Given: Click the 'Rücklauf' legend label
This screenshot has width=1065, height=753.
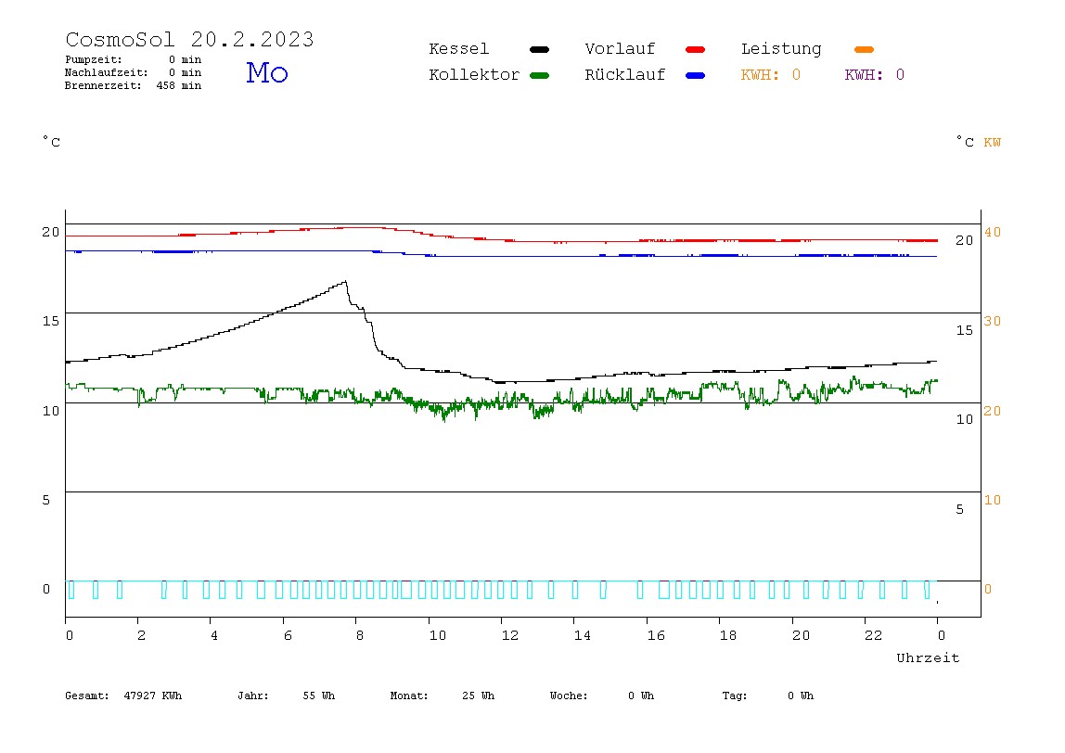Looking at the screenshot, I should [625, 75].
